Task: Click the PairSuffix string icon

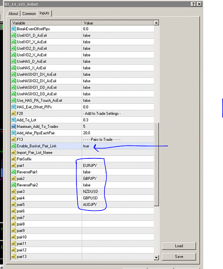Action: (x=13, y=159)
